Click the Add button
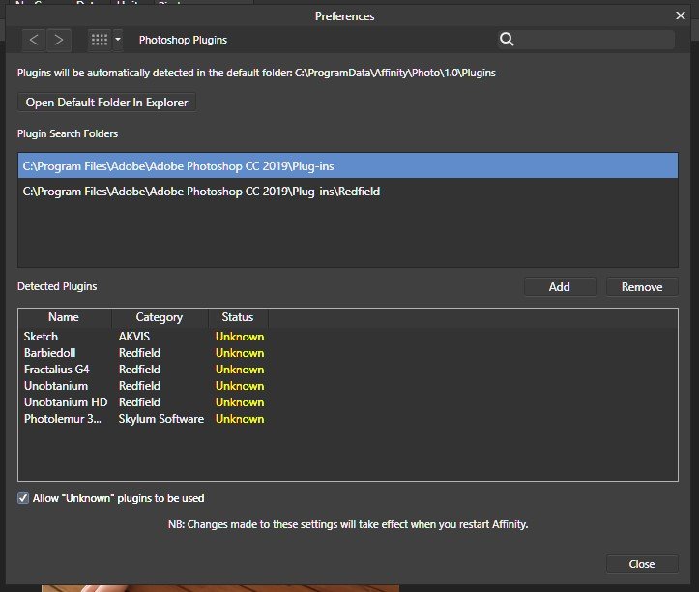 coord(560,287)
